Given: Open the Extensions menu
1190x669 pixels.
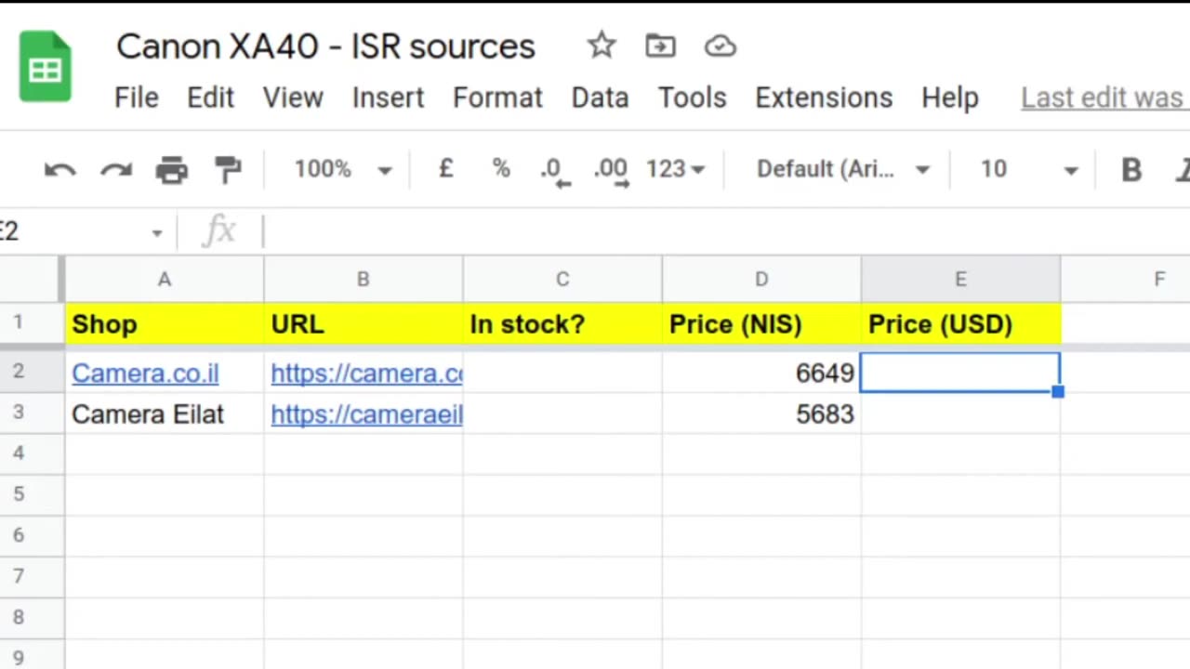Looking at the screenshot, I should (x=824, y=98).
